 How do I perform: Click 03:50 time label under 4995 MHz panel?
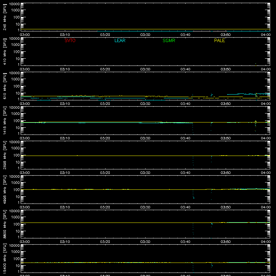point(226,207)
